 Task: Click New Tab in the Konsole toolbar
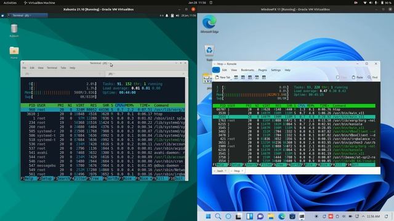[223, 77]
